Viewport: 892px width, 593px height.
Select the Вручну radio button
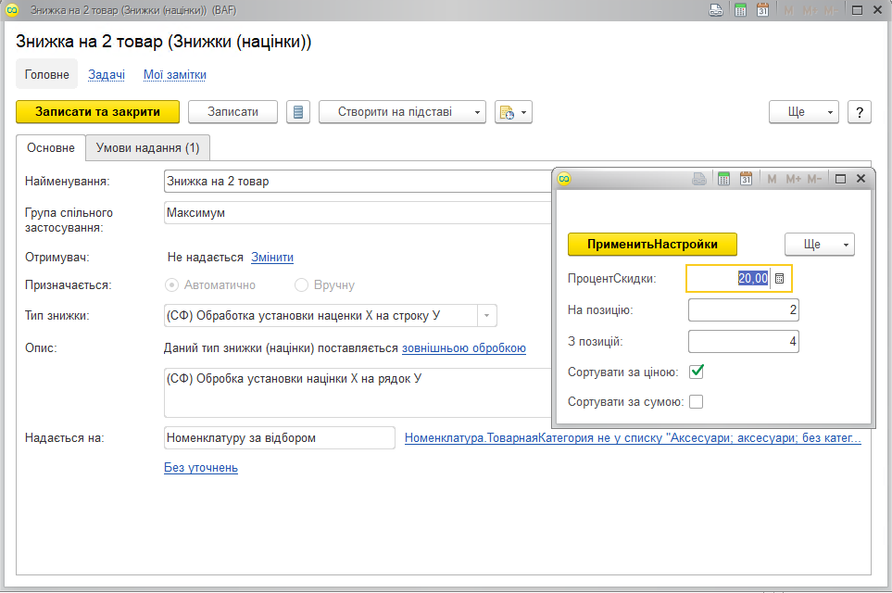301,285
